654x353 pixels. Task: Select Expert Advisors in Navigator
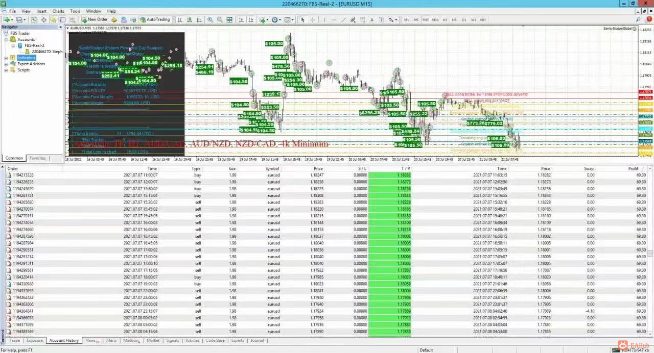click(x=31, y=64)
